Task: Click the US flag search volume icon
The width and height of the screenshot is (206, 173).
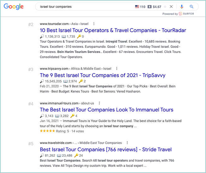Action: (x=137, y=7)
